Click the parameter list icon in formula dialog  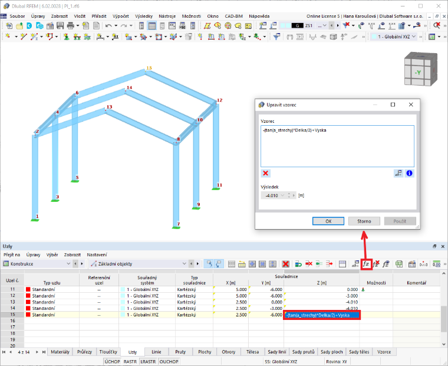(x=398, y=173)
